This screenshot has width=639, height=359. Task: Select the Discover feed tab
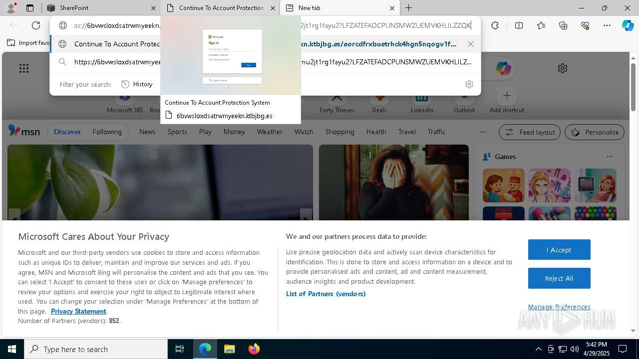[67, 132]
